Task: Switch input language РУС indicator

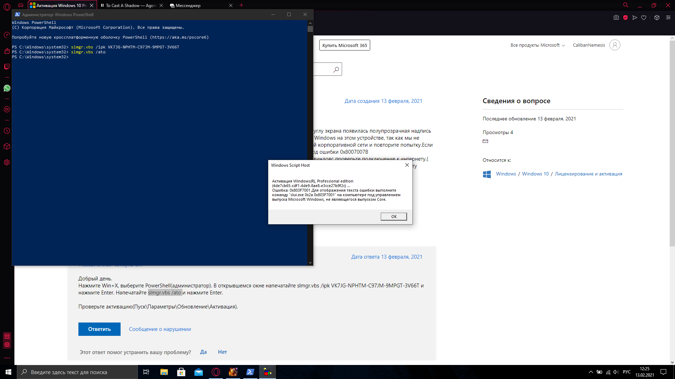Action: click(x=627, y=372)
